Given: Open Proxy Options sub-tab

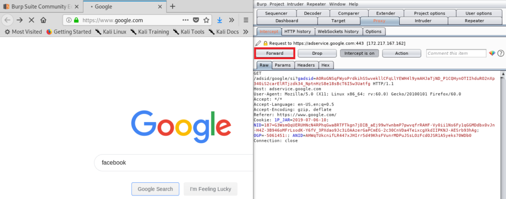Looking at the screenshot, I should 374,31.
